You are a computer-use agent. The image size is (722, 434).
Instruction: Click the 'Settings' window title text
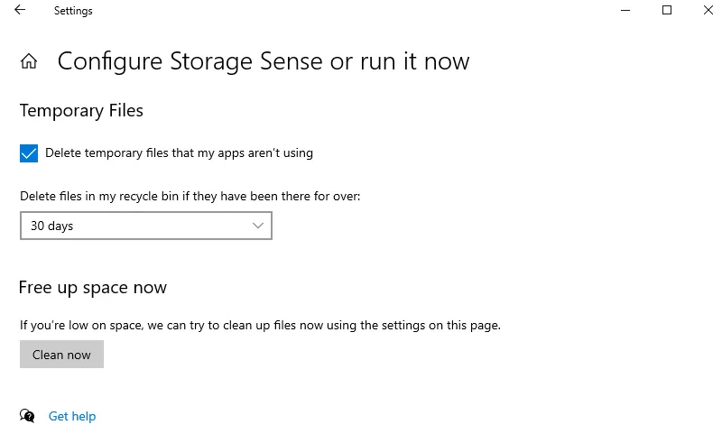pos(73,11)
